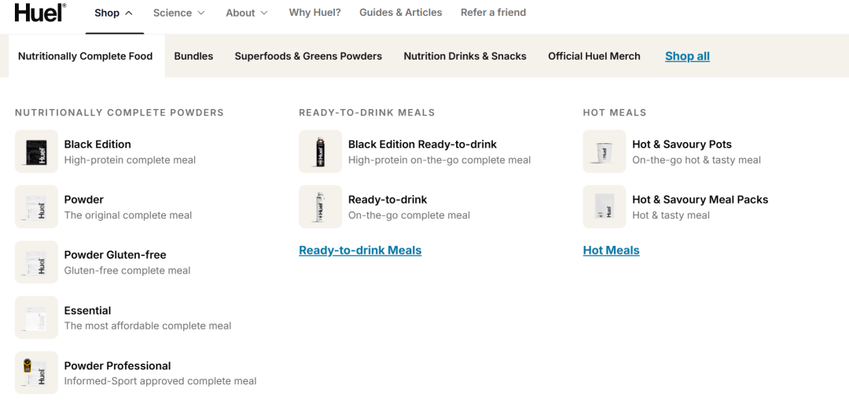Select the Black Edition Ready-to-drink bottle image
This screenshot has height=408, width=849.
point(321,152)
